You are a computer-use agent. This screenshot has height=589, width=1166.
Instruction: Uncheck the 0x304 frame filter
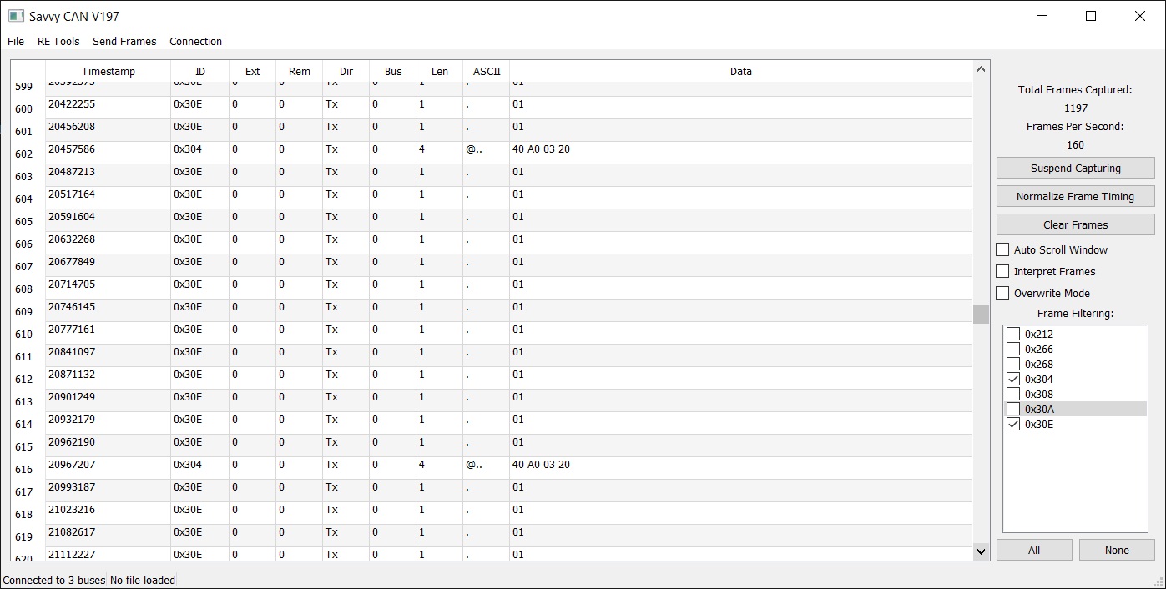tap(1013, 380)
